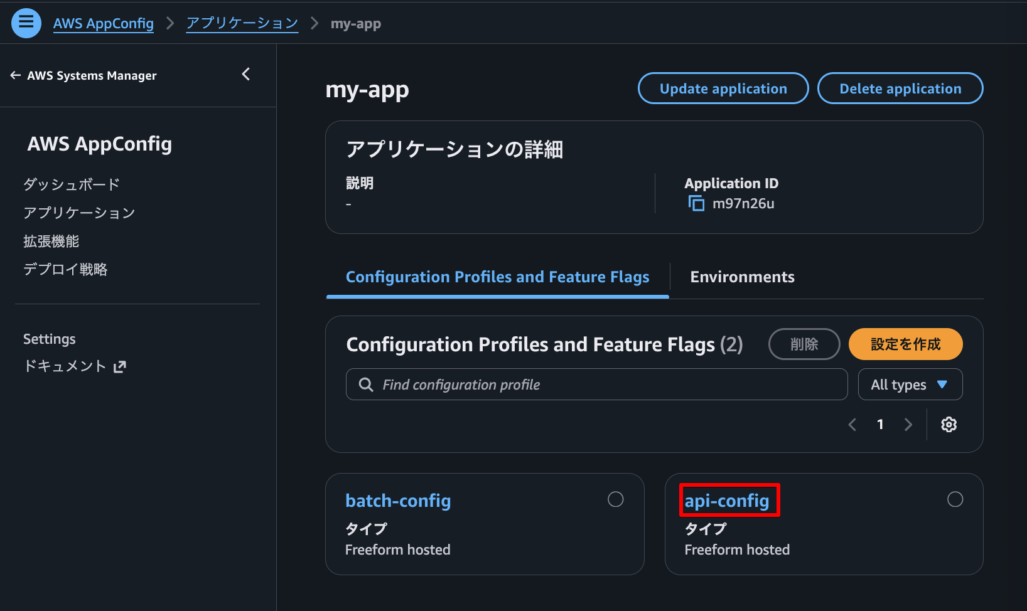The height and width of the screenshot is (611, 1027).
Task: Copy the Application ID with copy icon
Action: point(696,203)
